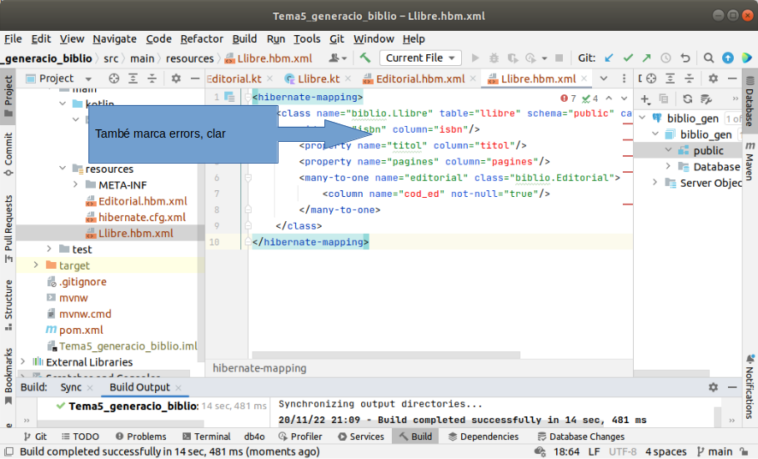Click the Git Update Project blue arrow
This screenshot has height=459, width=758.
coord(609,58)
